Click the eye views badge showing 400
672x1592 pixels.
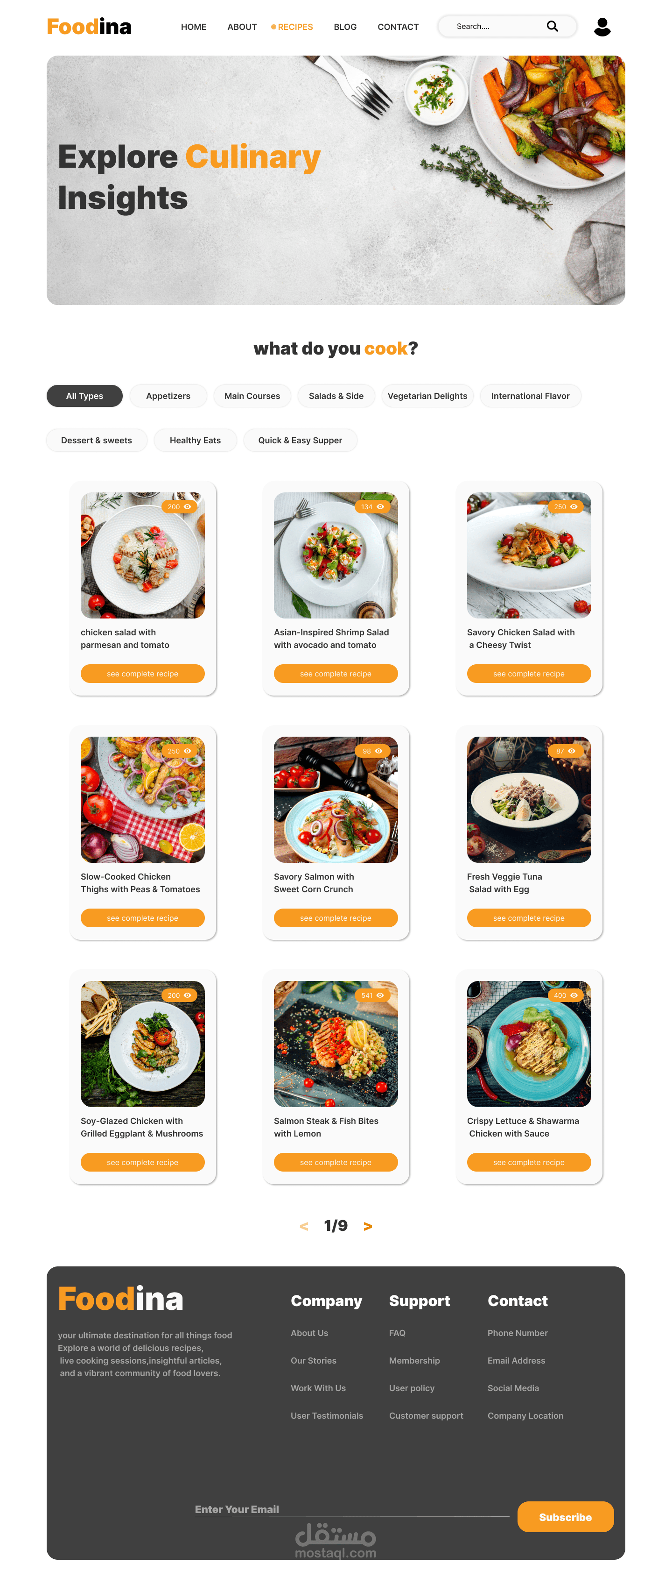pyautogui.click(x=566, y=995)
